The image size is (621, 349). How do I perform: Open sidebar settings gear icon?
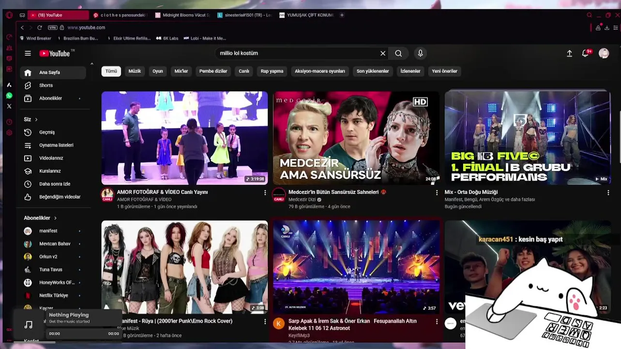(9, 133)
